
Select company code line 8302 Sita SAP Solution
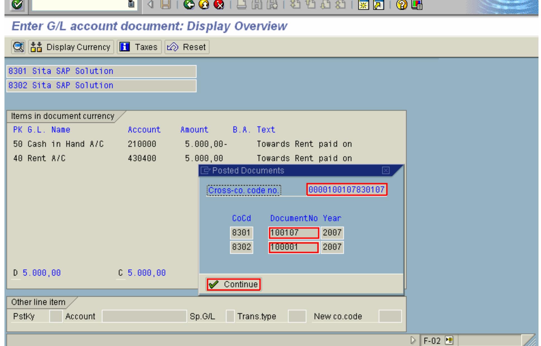(x=101, y=86)
